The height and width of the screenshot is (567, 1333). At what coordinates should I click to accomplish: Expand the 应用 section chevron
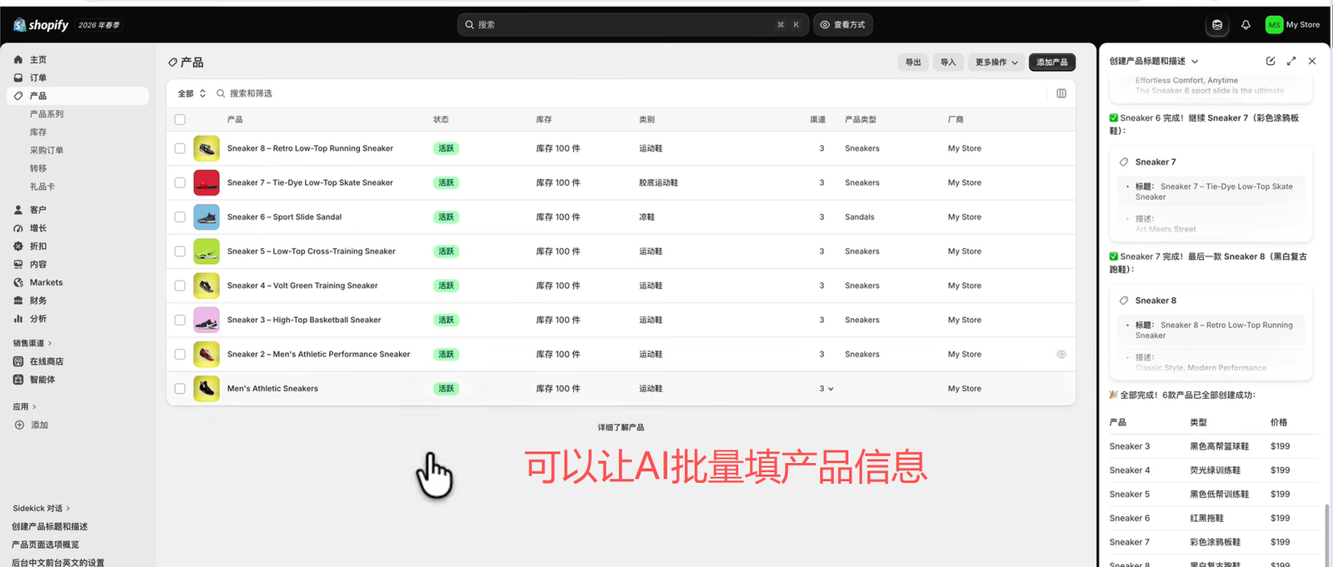(x=34, y=407)
